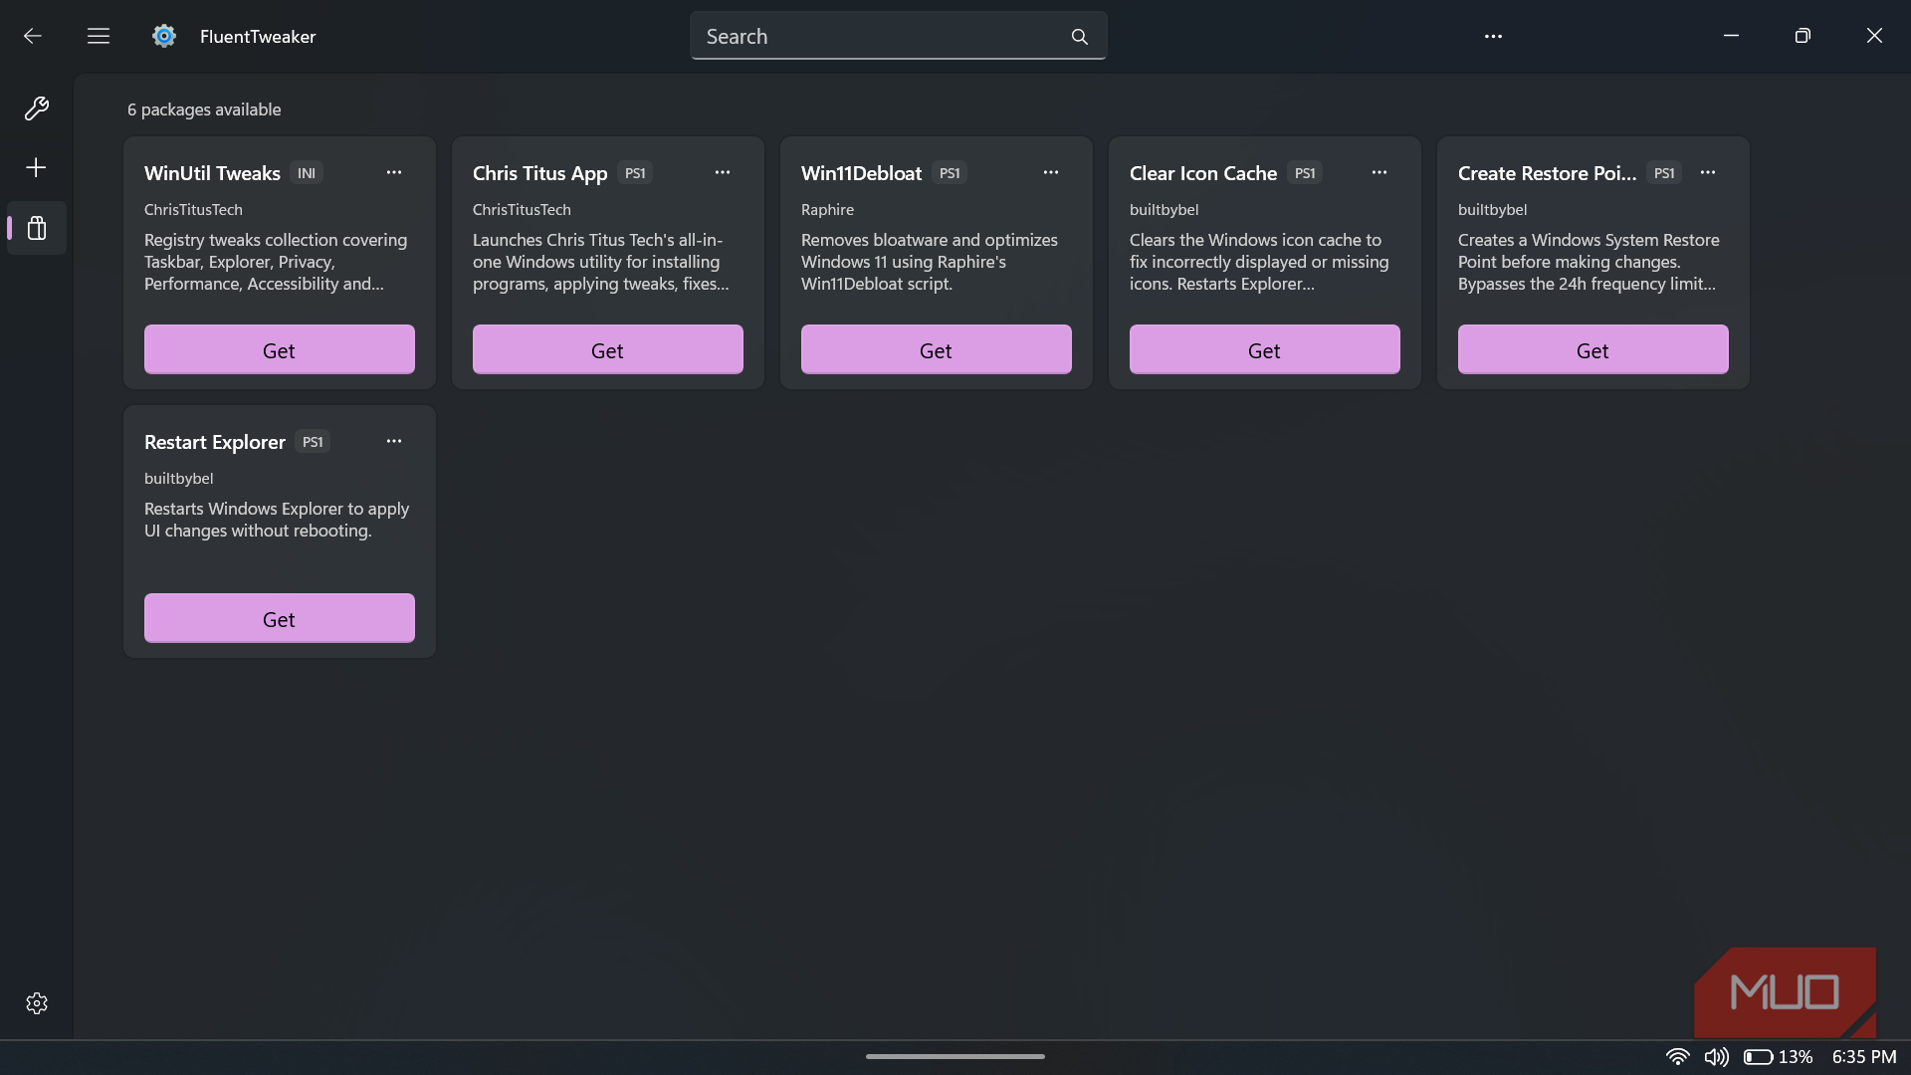Open more options for Create Restore Point
This screenshot has height=1075, width=1911.
(x=1708, y=172)
